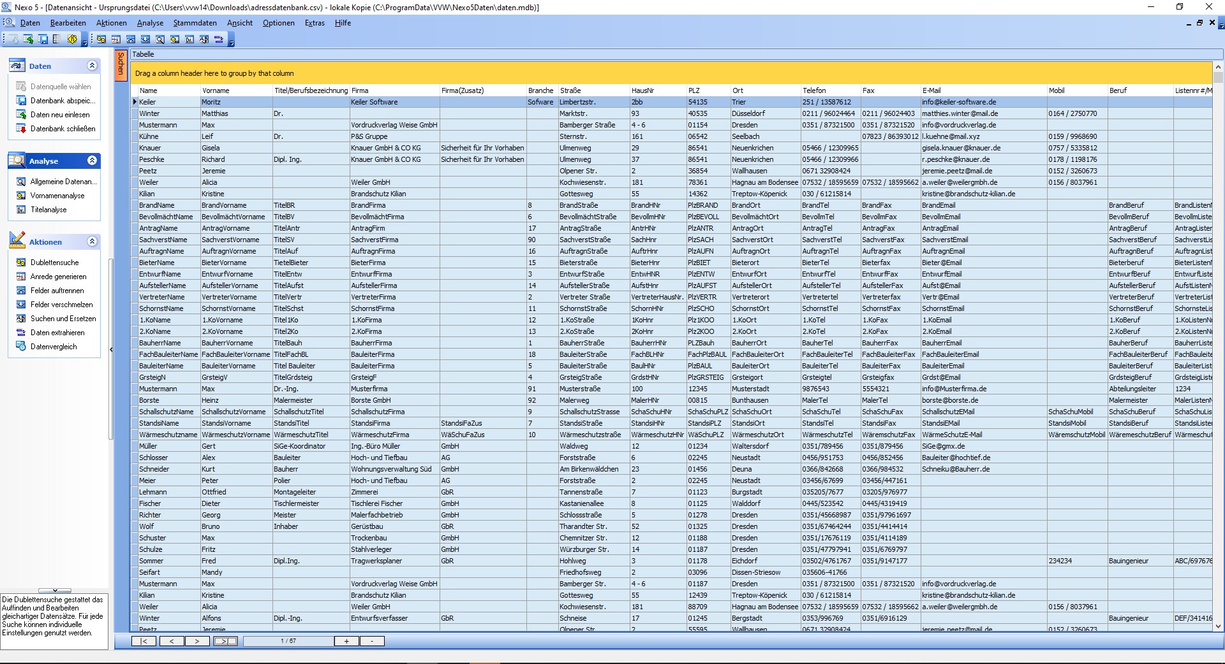Image resolution: width=1225 pixels, height=664 pixels.
Task: Open the Stammdaten menu
Action: click(x=195, y=23)
